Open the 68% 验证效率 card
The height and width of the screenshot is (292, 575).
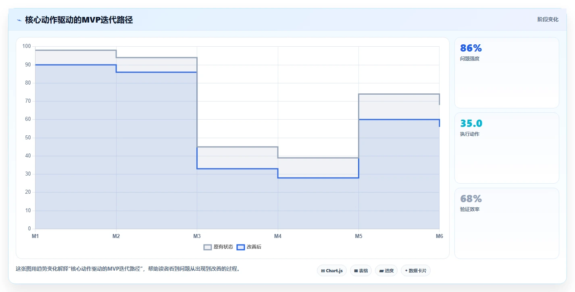(506, 223)
